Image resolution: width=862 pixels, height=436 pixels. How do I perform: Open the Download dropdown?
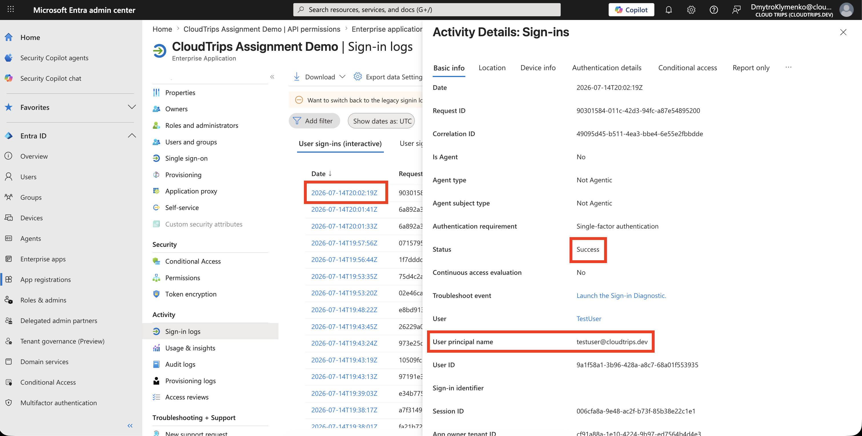click(x=320, y=77)
